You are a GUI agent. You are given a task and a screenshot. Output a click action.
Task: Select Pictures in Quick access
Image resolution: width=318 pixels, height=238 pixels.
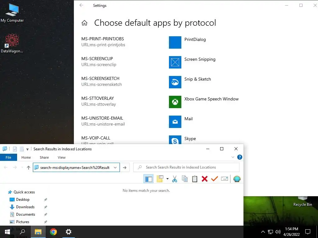click(x=22, y=222)
